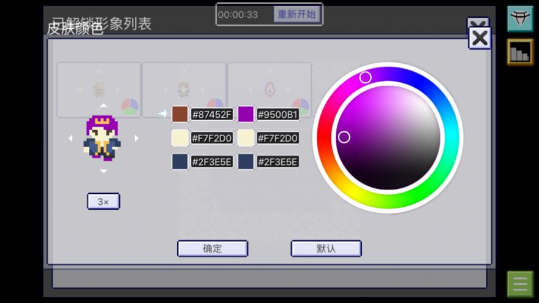
Task: Select the purple #9500B1 color swatch
Action: click(x=246, y=114)
